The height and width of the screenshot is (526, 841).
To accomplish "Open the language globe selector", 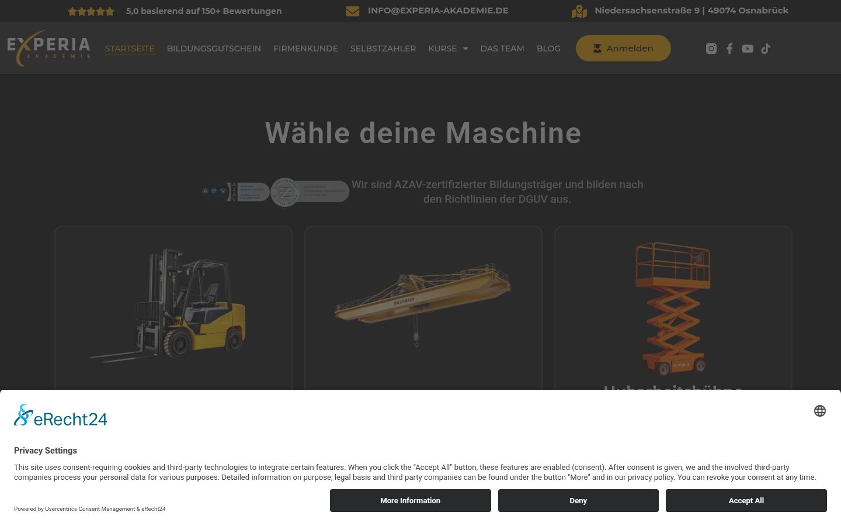I will (820, 411).
